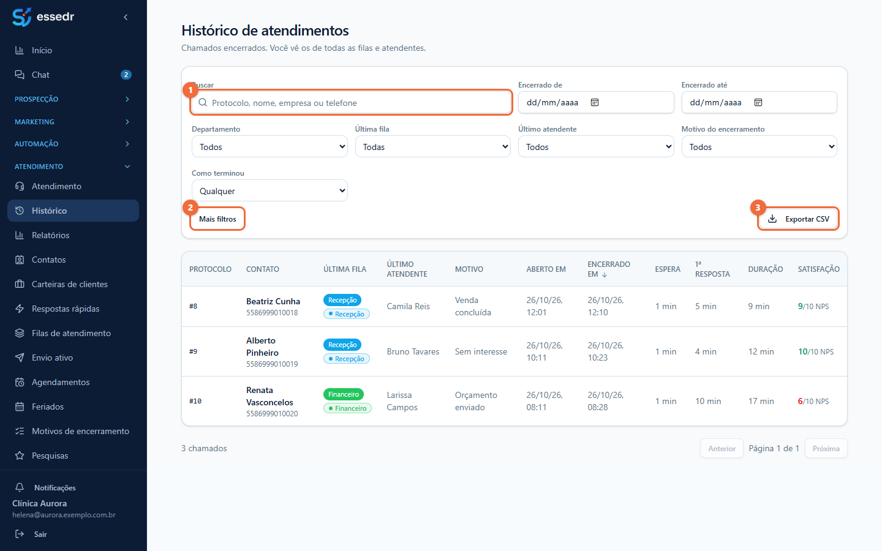Viewport: 882px width, 551px height.
Task: Click the Mais filtros button
Action: tap(217, 219)
